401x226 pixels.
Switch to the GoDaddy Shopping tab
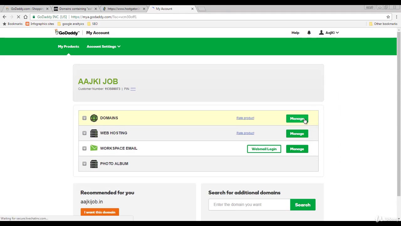point(27,9)
